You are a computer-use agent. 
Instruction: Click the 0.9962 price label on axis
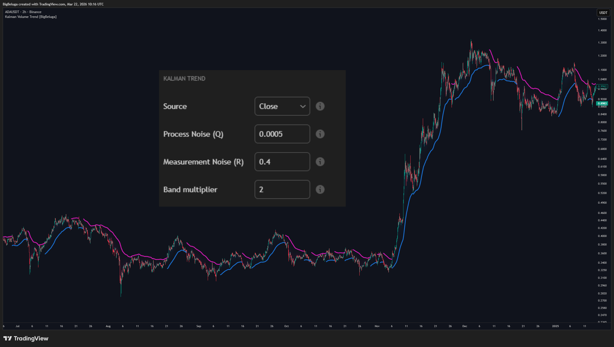click(602, 86)
